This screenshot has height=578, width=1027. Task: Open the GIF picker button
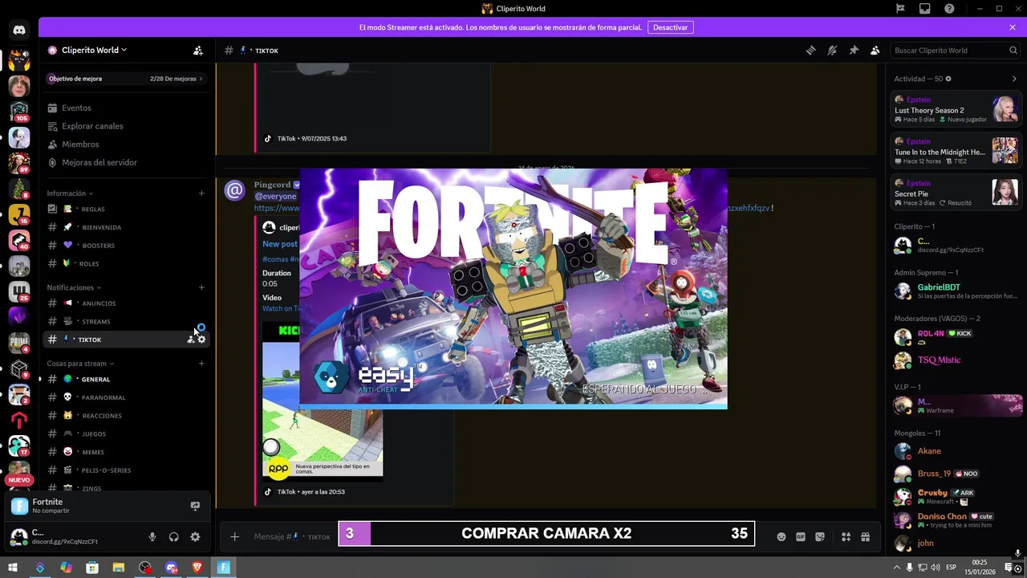pyautogui.click(x=801, y=537)
